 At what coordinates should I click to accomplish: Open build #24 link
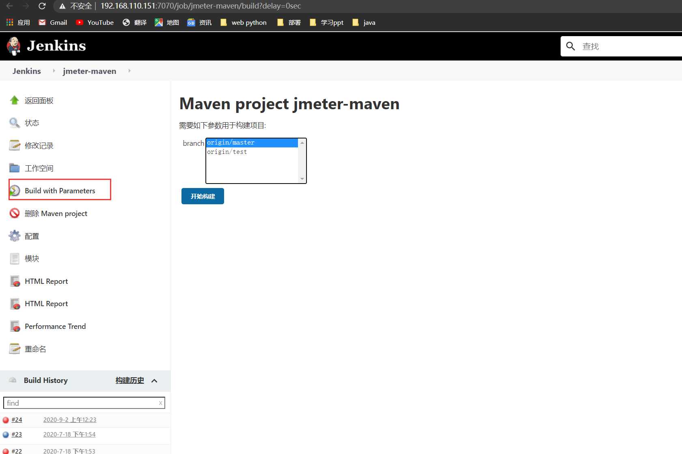click(17, 420)
